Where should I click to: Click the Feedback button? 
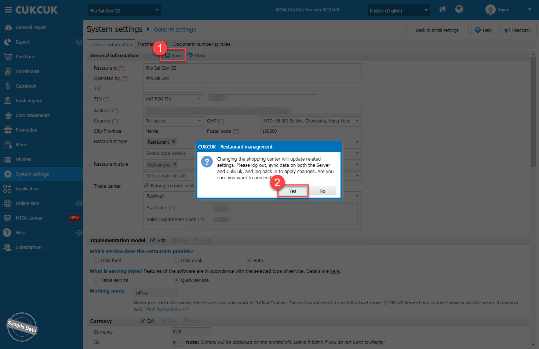point(518,30)
